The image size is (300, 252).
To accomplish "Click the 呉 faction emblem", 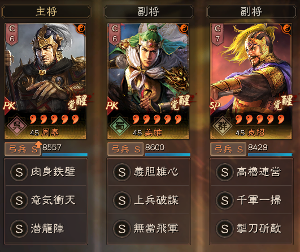I will pos(17,126).
